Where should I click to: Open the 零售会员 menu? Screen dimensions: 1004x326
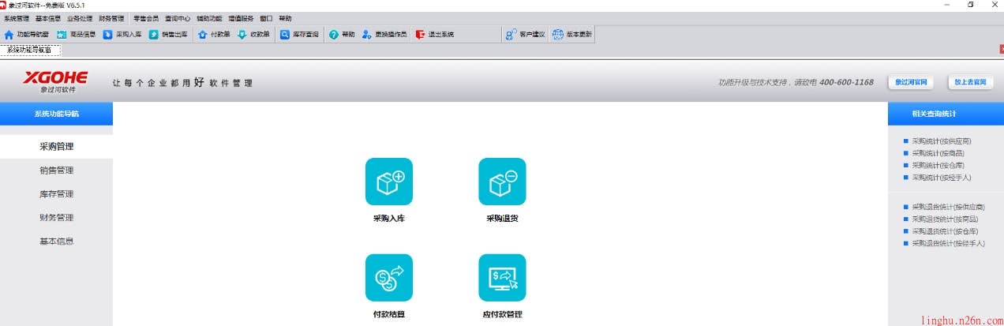point(146,18)
